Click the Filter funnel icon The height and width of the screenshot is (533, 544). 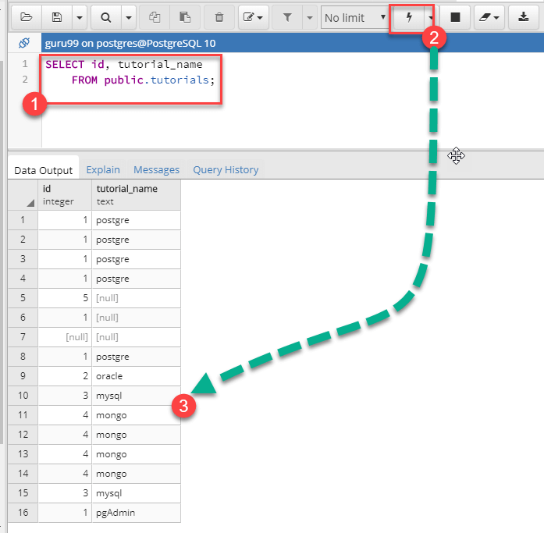[287, 16]
